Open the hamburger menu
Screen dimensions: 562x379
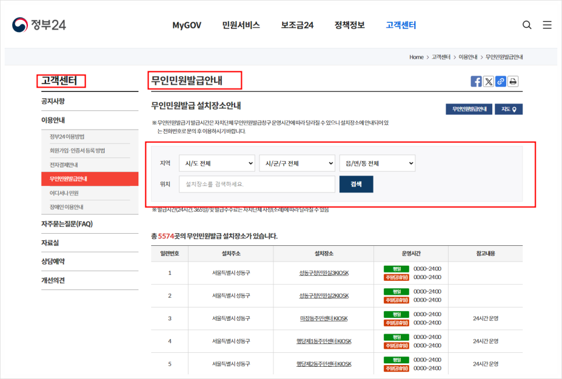546,25
